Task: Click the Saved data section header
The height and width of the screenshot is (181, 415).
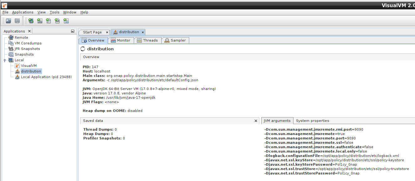Action: (x=170, y=121)
